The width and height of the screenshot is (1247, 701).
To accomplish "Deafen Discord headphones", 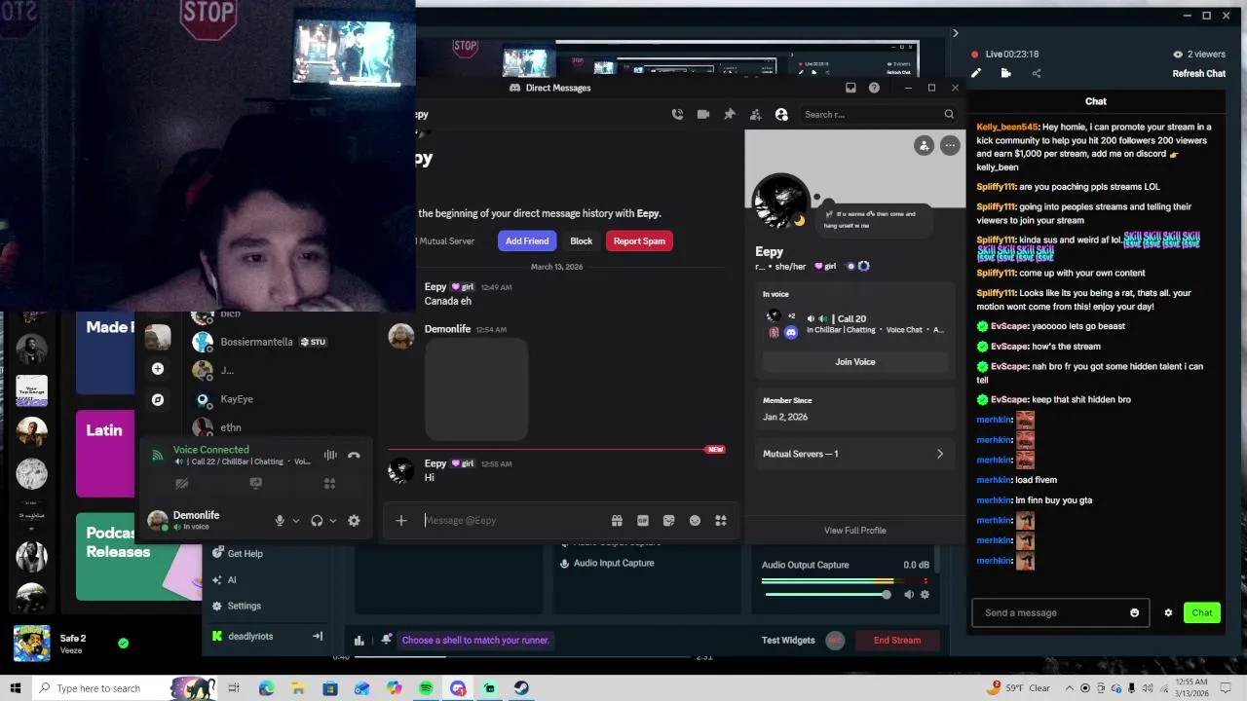I will coord(317,521).
